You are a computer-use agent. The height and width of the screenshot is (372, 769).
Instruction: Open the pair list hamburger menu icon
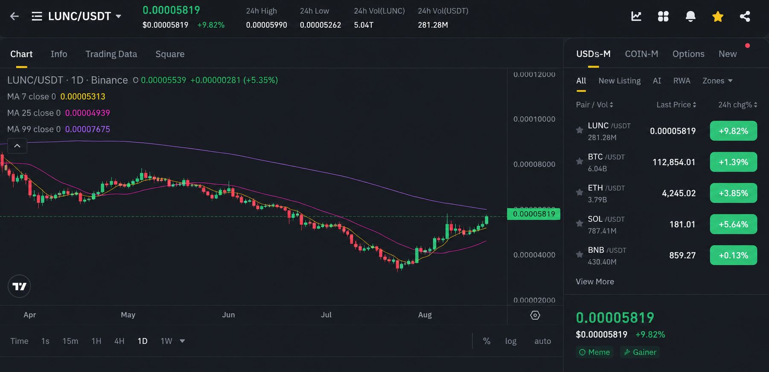37,17
